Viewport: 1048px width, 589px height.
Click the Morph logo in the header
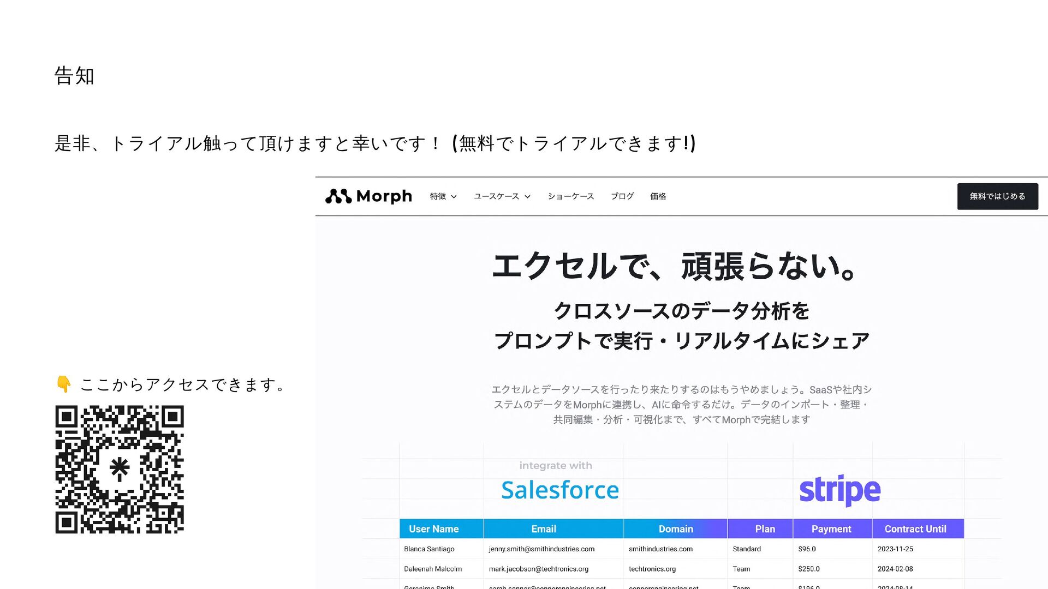pyautogui.click(x=368, y=196)
